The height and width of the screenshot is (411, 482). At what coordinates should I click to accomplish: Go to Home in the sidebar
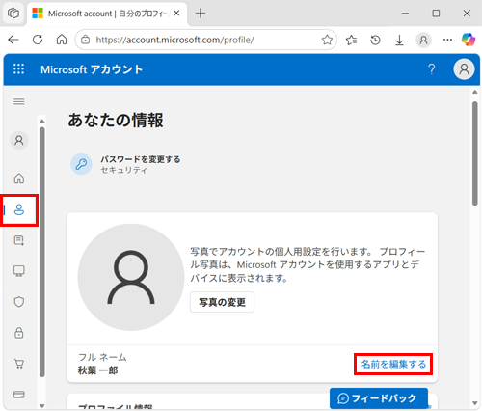coord(19,178)
